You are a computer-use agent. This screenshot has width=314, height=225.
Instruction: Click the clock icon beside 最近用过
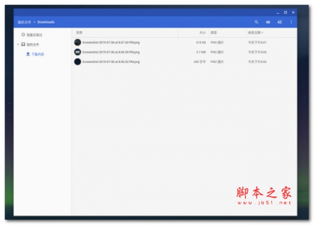[x=23, y=35]
